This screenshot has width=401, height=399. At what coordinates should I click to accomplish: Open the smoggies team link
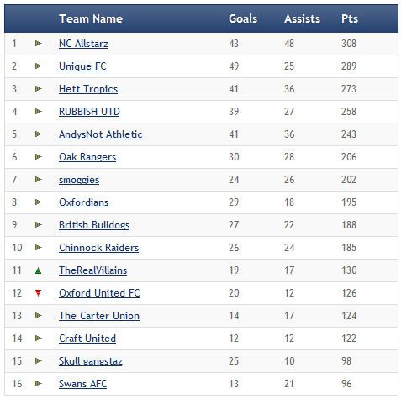click(x=79, y=180)
